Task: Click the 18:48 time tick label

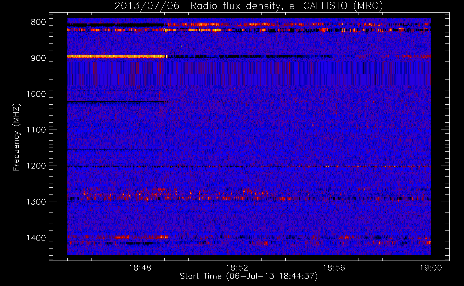Action: click(140, 268)
